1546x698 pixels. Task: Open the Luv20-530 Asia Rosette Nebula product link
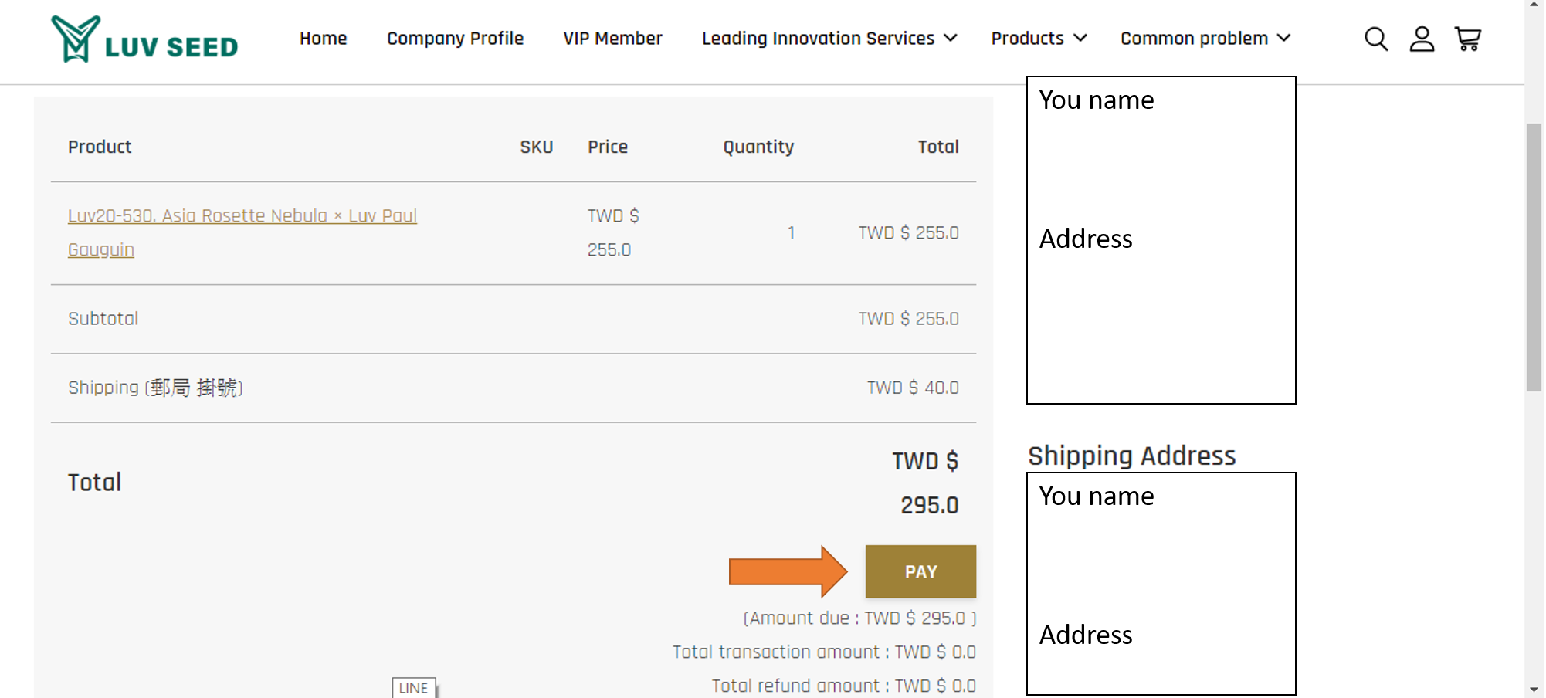(x=242, y=232)
